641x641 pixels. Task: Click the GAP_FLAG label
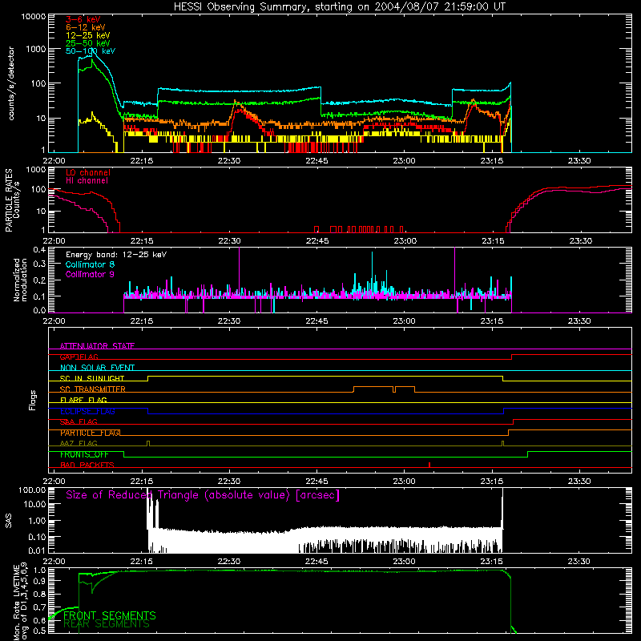[x=79, y=357]
